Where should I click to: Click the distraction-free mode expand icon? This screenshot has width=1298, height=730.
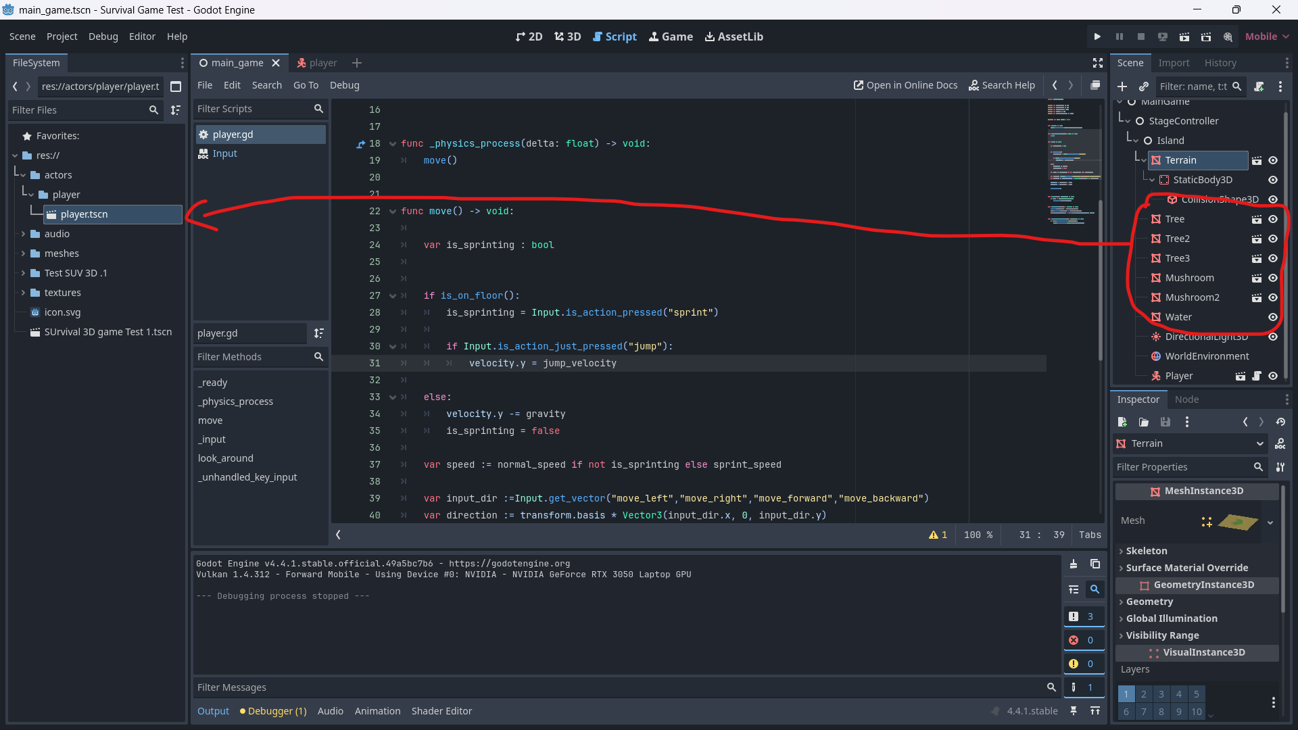(x=1098, y=63)
